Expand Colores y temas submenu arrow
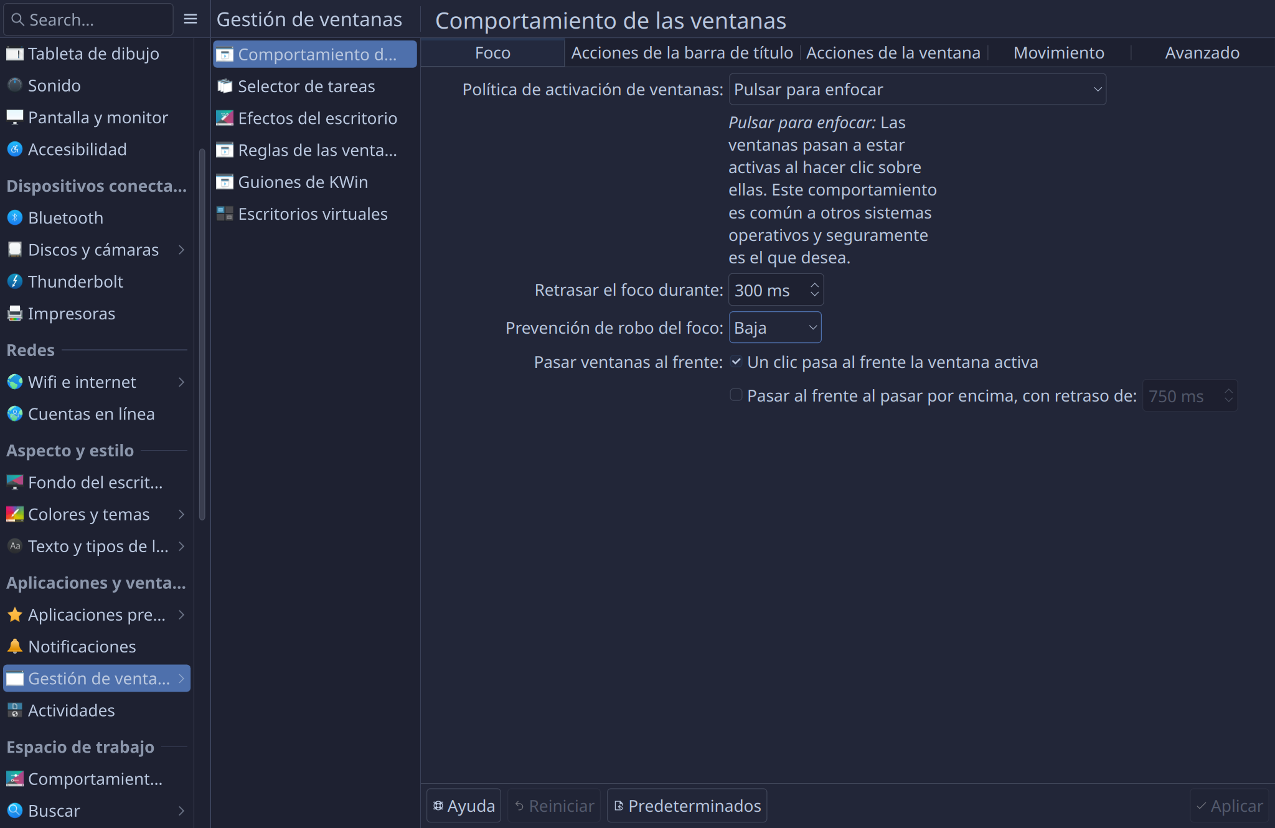Screen dimensions: 1275x828 coord(181,514)
